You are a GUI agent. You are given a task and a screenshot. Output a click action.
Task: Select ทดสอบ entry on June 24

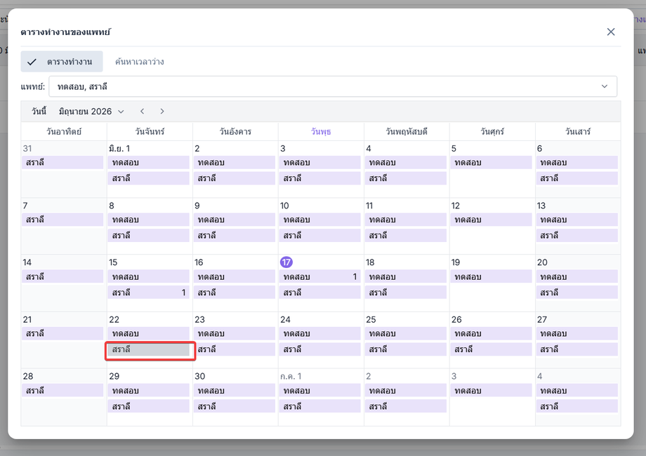[x=319, y=333]
